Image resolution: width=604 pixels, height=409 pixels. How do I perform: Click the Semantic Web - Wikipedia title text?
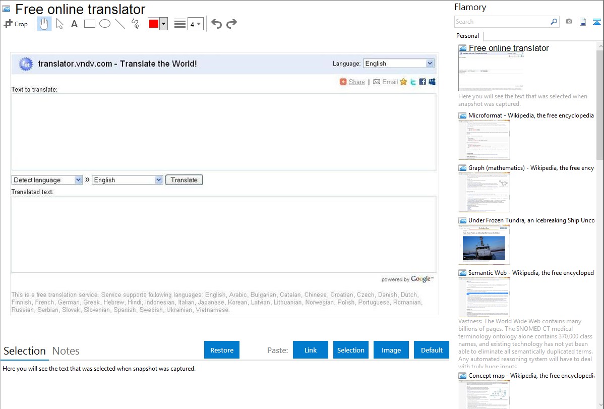tap(531, 272)
